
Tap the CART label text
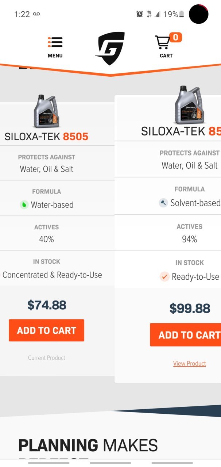point(166,56)
